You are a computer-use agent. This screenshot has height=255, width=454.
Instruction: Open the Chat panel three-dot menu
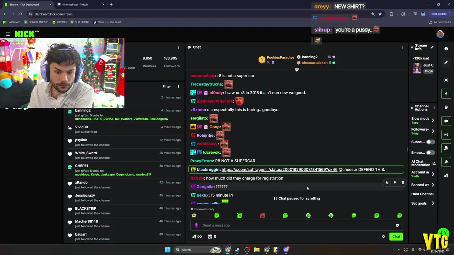pyautogui.click(x=402, y=47)
